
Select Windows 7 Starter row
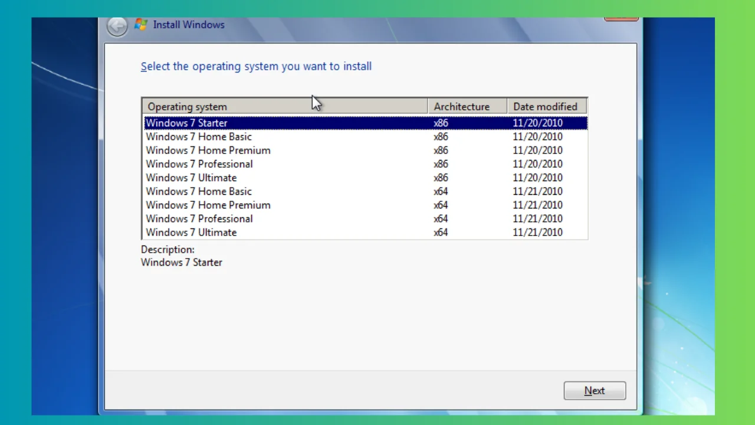(x=365, y=123)
